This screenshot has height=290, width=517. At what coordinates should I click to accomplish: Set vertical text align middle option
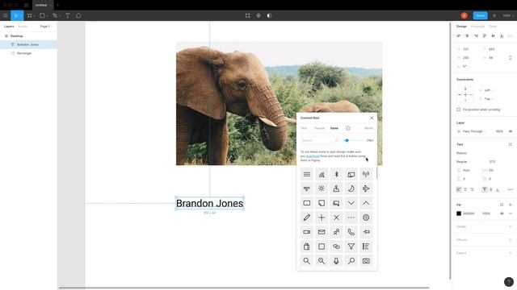[x=491, y=189]
